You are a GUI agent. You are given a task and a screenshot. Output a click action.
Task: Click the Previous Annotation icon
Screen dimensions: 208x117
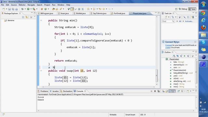tap(94, 9)
